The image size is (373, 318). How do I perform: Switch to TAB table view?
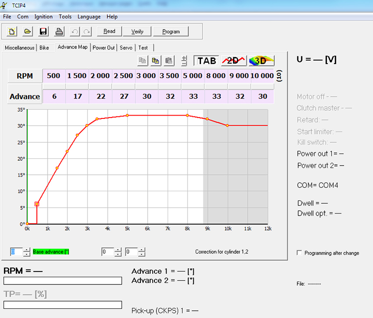(206, 61)
